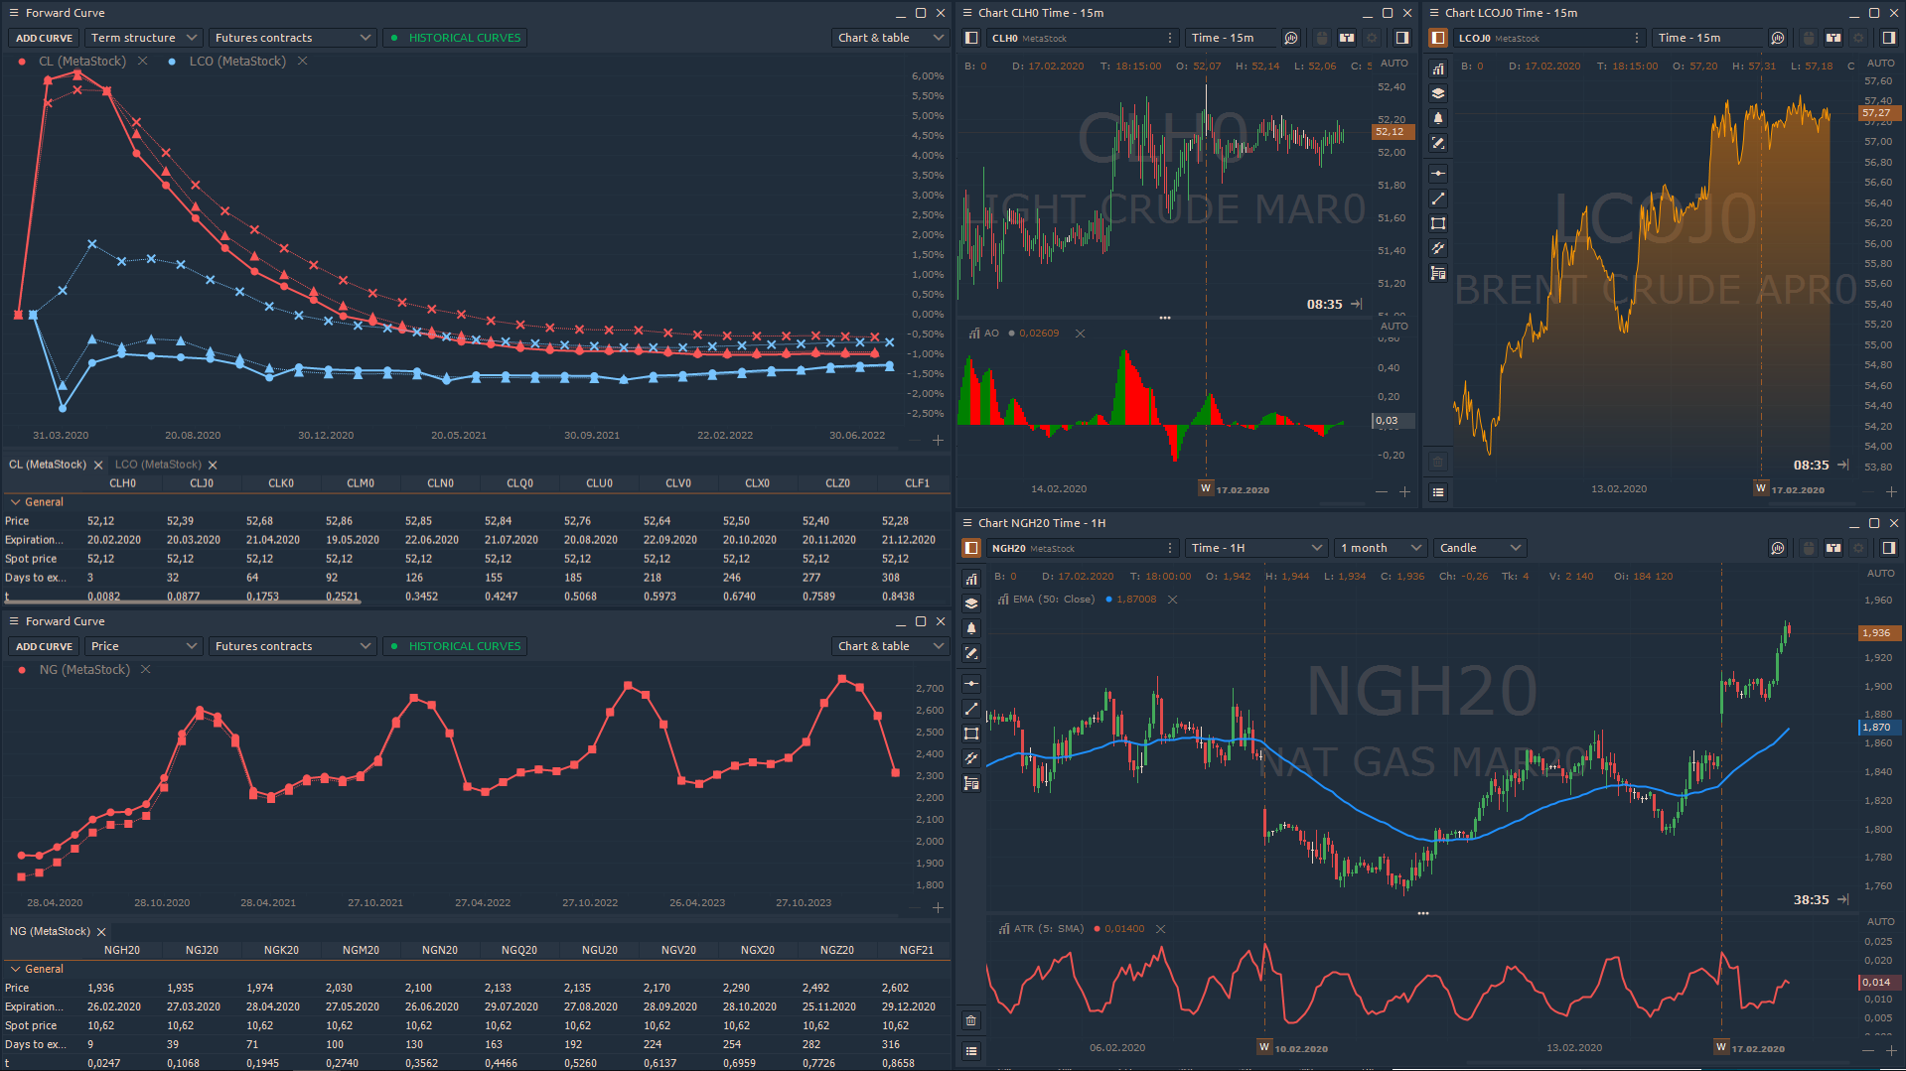Viewport: 1906px width, 1071px height.
Task: Toggle HISTORICAL CURVES in top Forward Curve
Action: 455,38
